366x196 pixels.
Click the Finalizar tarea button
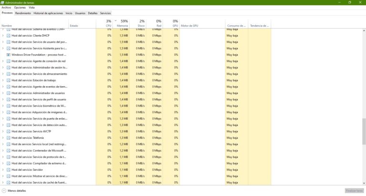(x=355, y=191)
